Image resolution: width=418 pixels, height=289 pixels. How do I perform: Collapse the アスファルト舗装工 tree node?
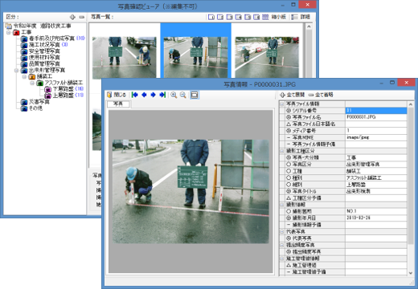point(32,83)
